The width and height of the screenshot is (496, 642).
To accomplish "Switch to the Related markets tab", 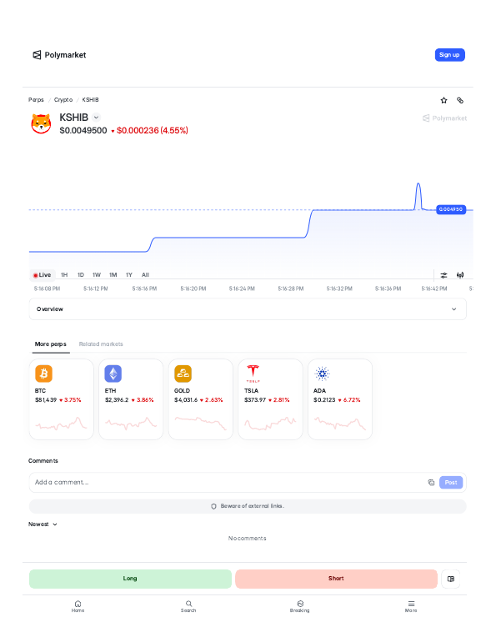I will (x=101, y=344).
